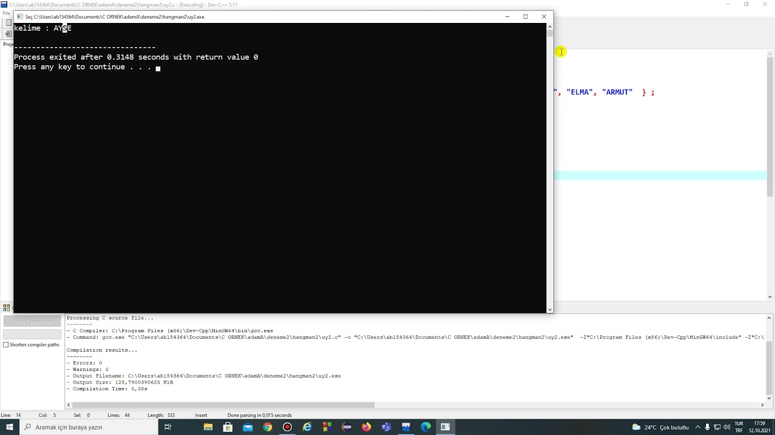Open network settings tray icon
This screenshot has height=435, width=775.
pyautogui.click(x=717, y=427)
